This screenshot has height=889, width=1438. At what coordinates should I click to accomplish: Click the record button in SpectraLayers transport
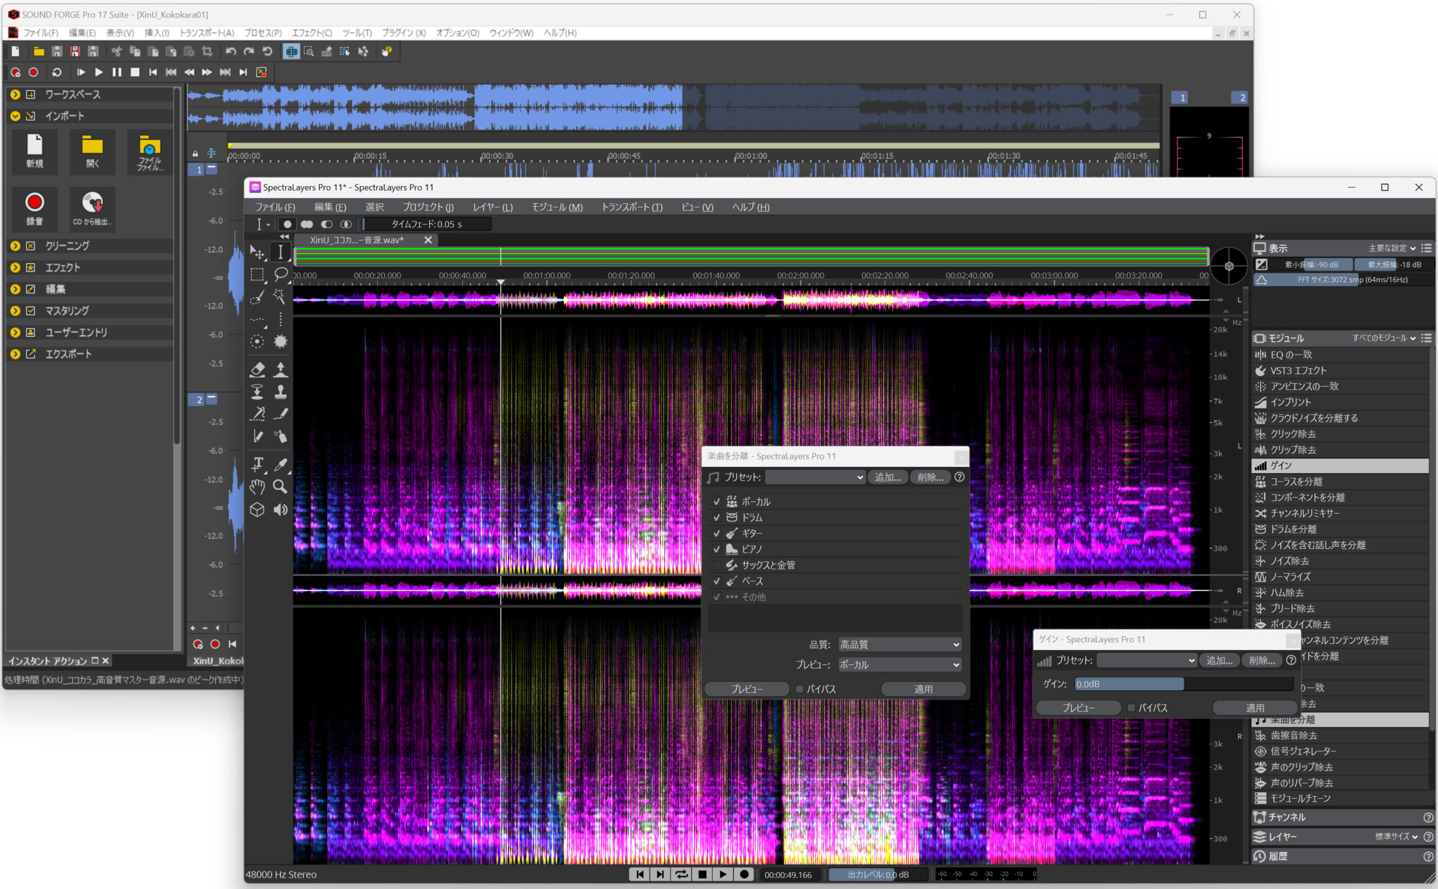pos(744,874)
